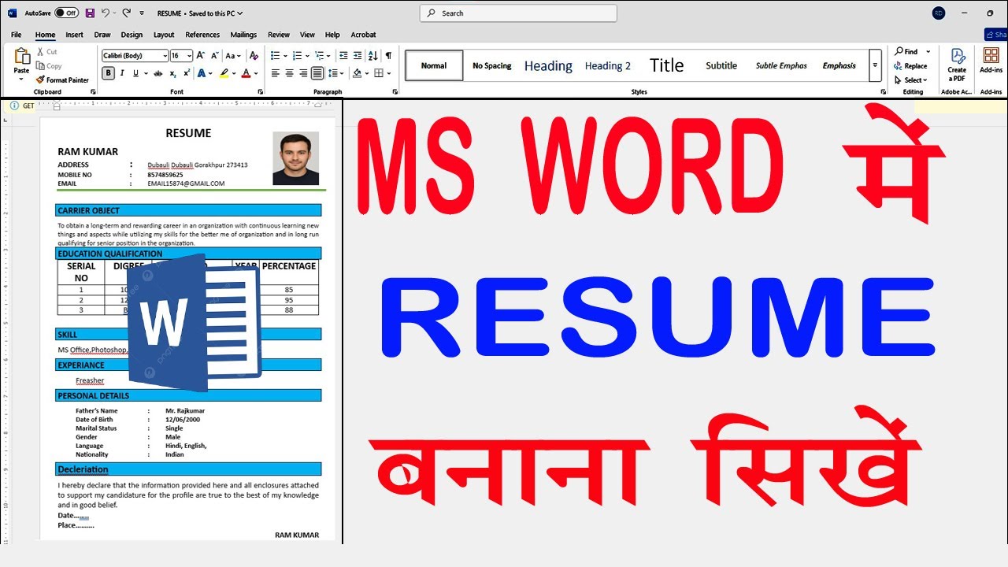Apply the Subtle Emphasis style

(x=781, y=65)
